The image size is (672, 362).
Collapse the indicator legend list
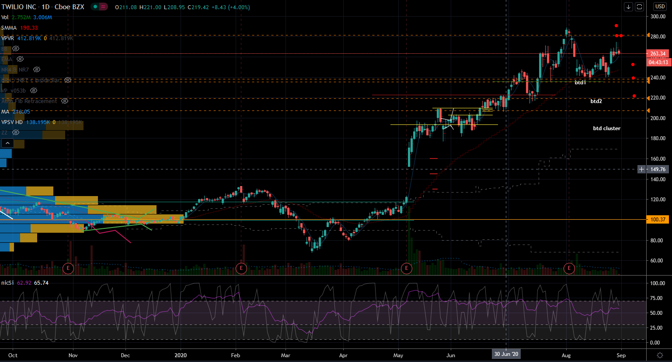[x=7, y=143]
